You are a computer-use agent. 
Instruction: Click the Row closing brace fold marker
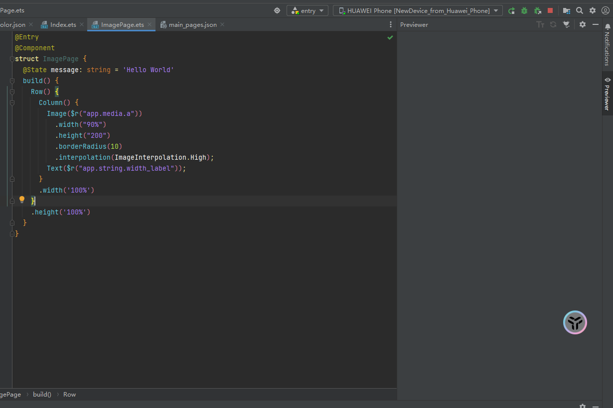pyautogui.click(x=12, y=201)
